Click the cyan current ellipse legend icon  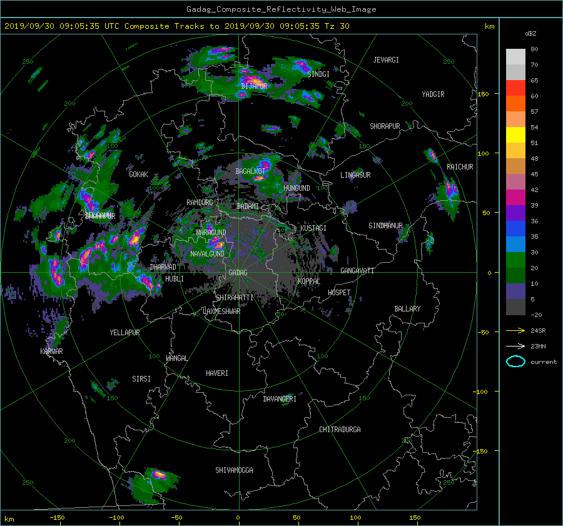(515, 362)
